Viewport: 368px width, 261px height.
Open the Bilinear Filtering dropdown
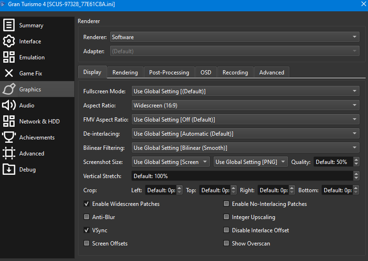[246, 147]
